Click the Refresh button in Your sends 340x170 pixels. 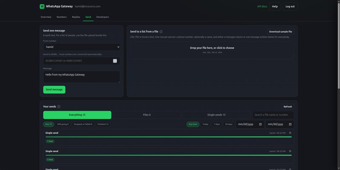click(288, 107)
